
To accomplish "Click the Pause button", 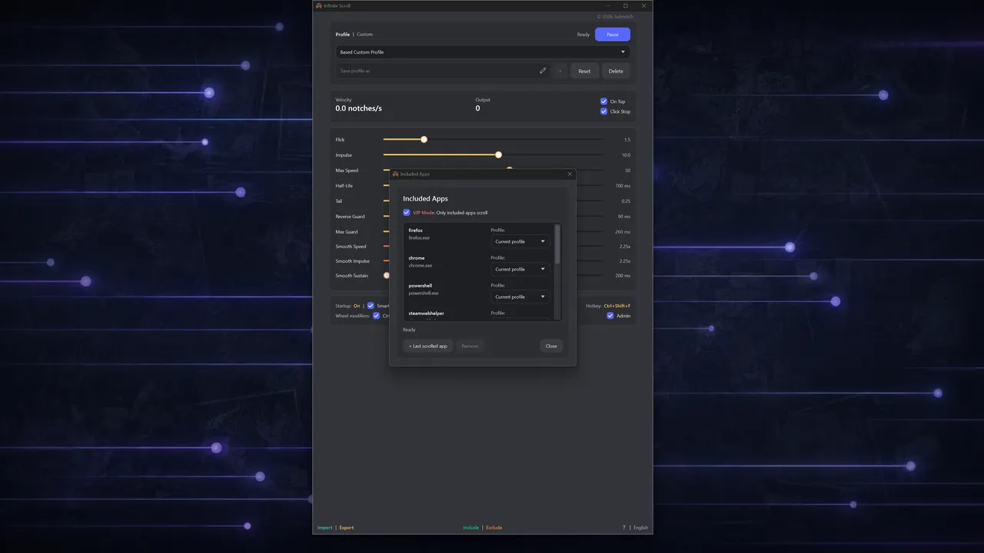I will (613, 35).
